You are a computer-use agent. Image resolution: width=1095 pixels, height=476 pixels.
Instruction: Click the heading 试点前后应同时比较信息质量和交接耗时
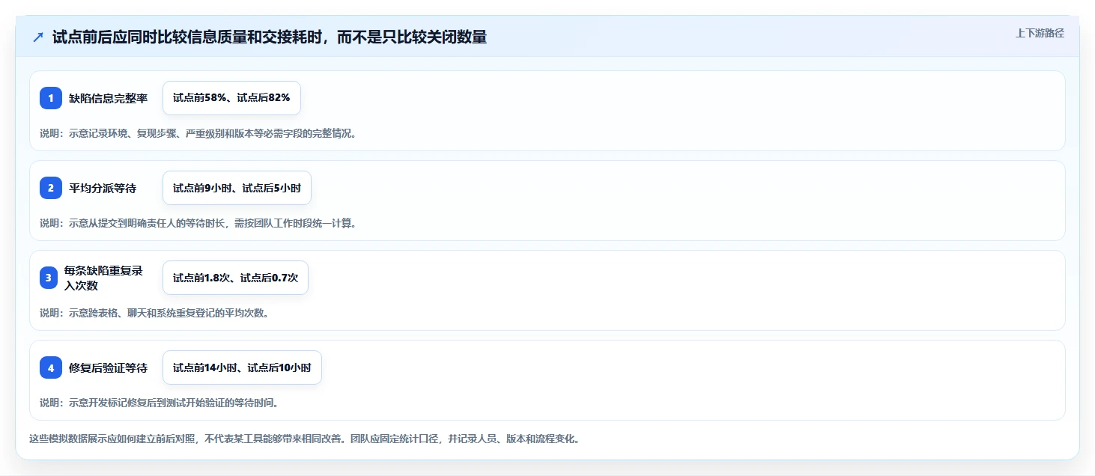270,37
